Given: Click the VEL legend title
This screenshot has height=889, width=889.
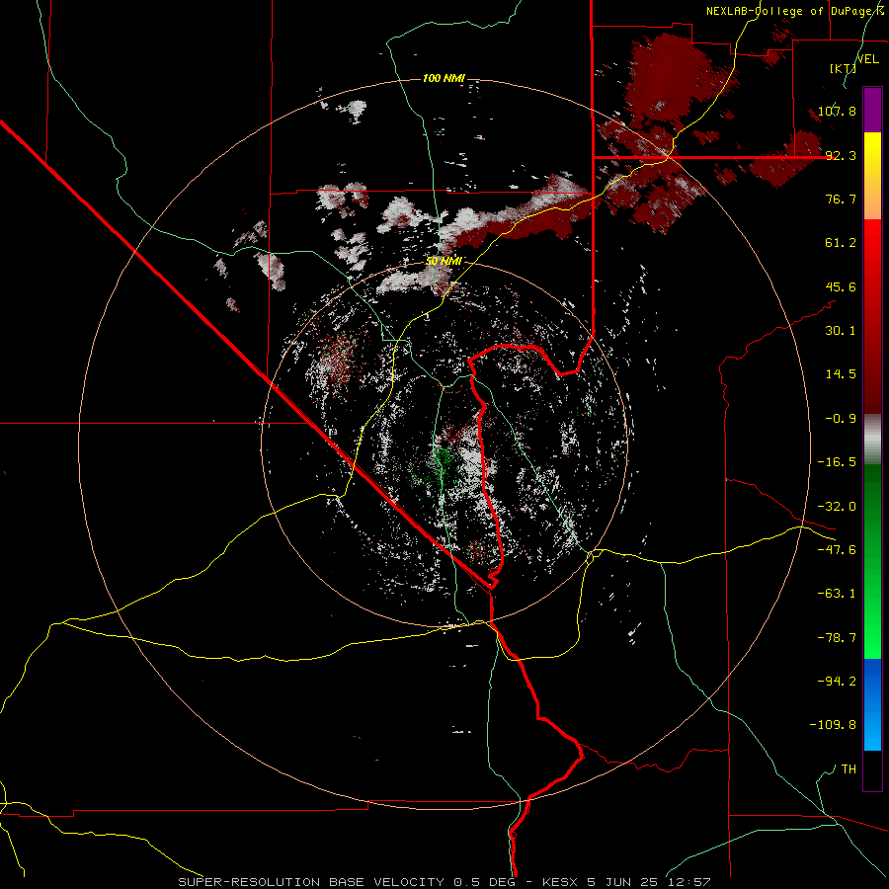Looking at the screenshot, I should pos(868,59).
